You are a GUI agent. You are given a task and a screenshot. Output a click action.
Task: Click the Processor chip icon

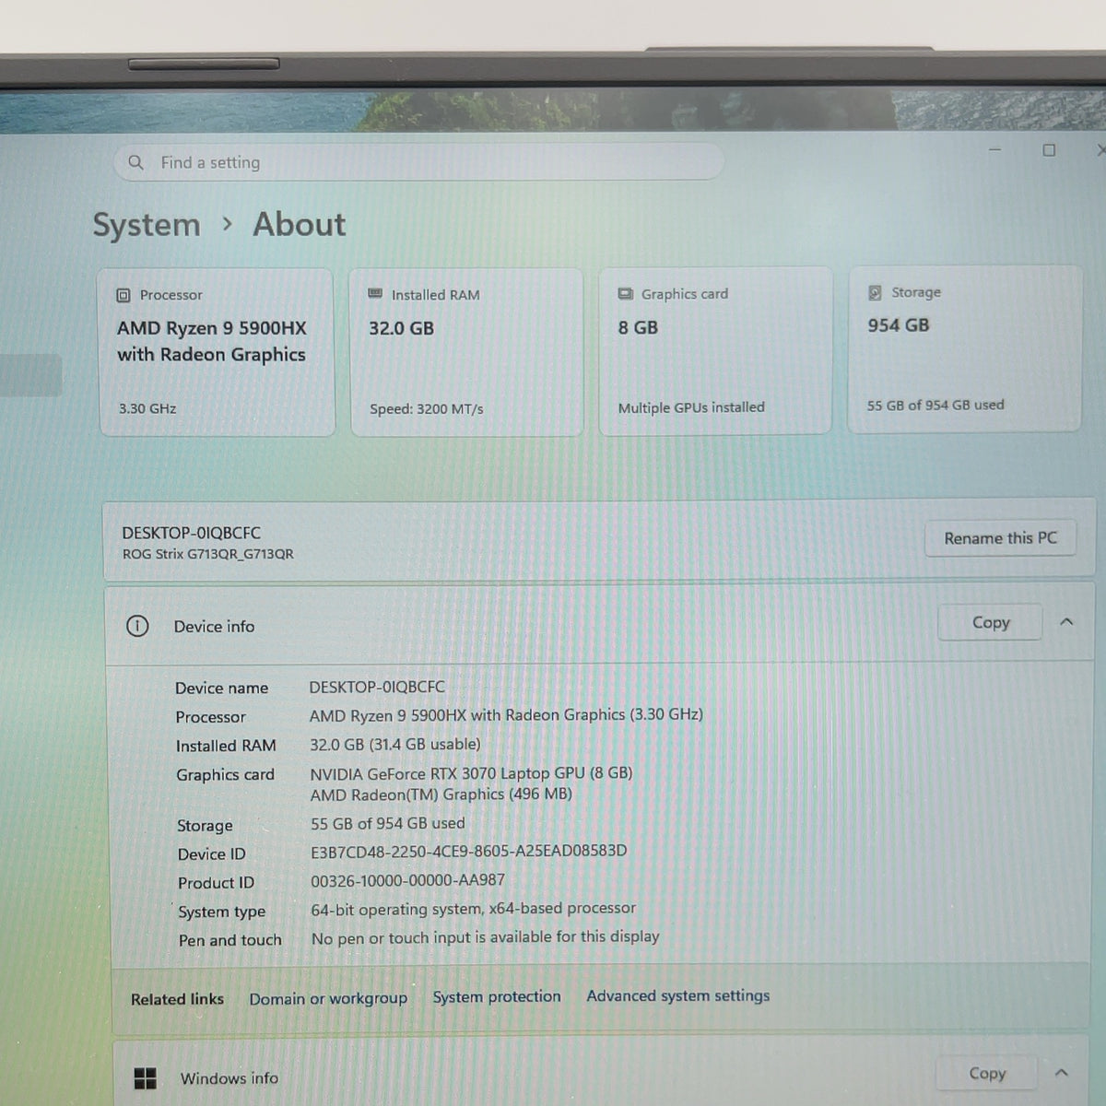124,295
